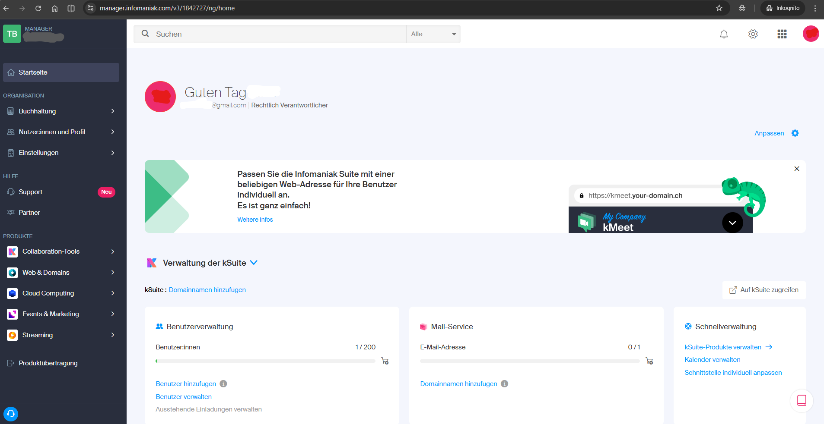Screen dimensions: 824x424
Task: Click the profile avatar top right
Action: [811, 34]
